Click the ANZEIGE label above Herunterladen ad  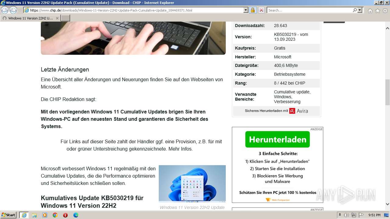(316, 129)
